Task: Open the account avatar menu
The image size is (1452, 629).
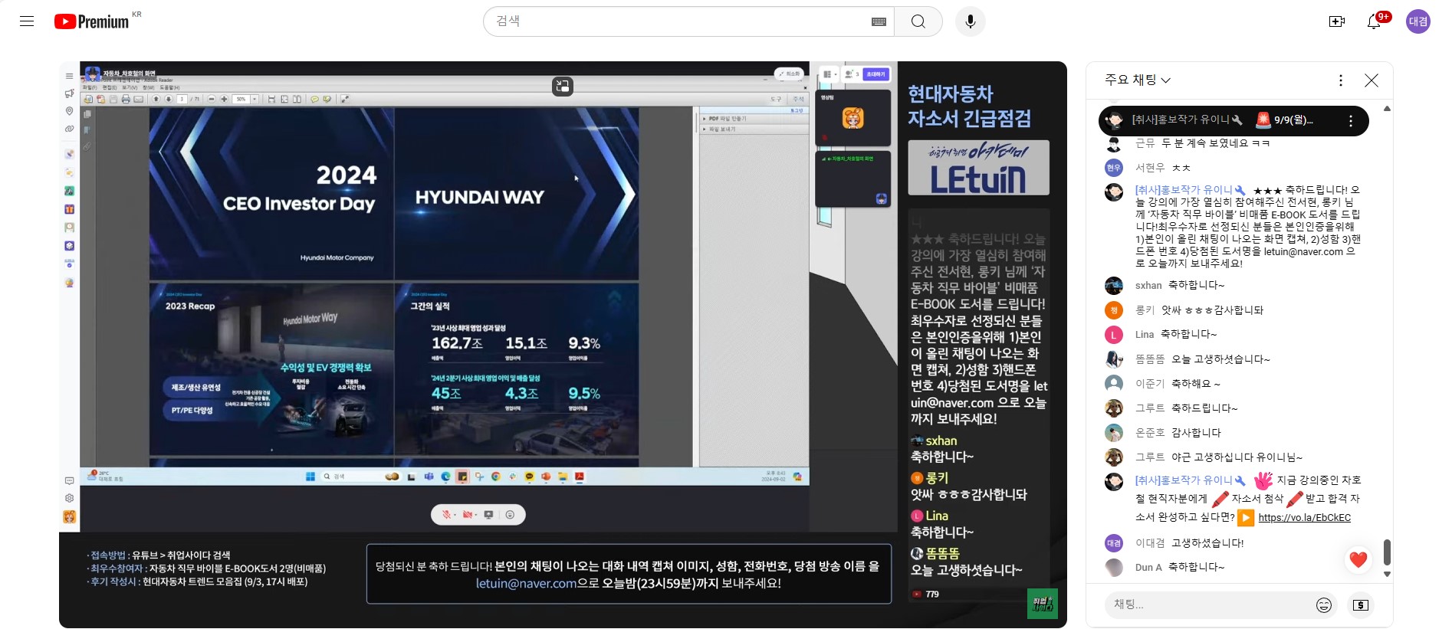Action: pos(1418,21)
